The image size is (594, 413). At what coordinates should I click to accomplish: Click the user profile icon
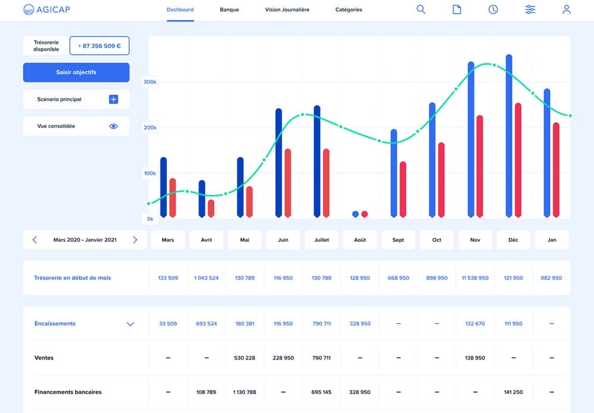click(x=567, y=10)
